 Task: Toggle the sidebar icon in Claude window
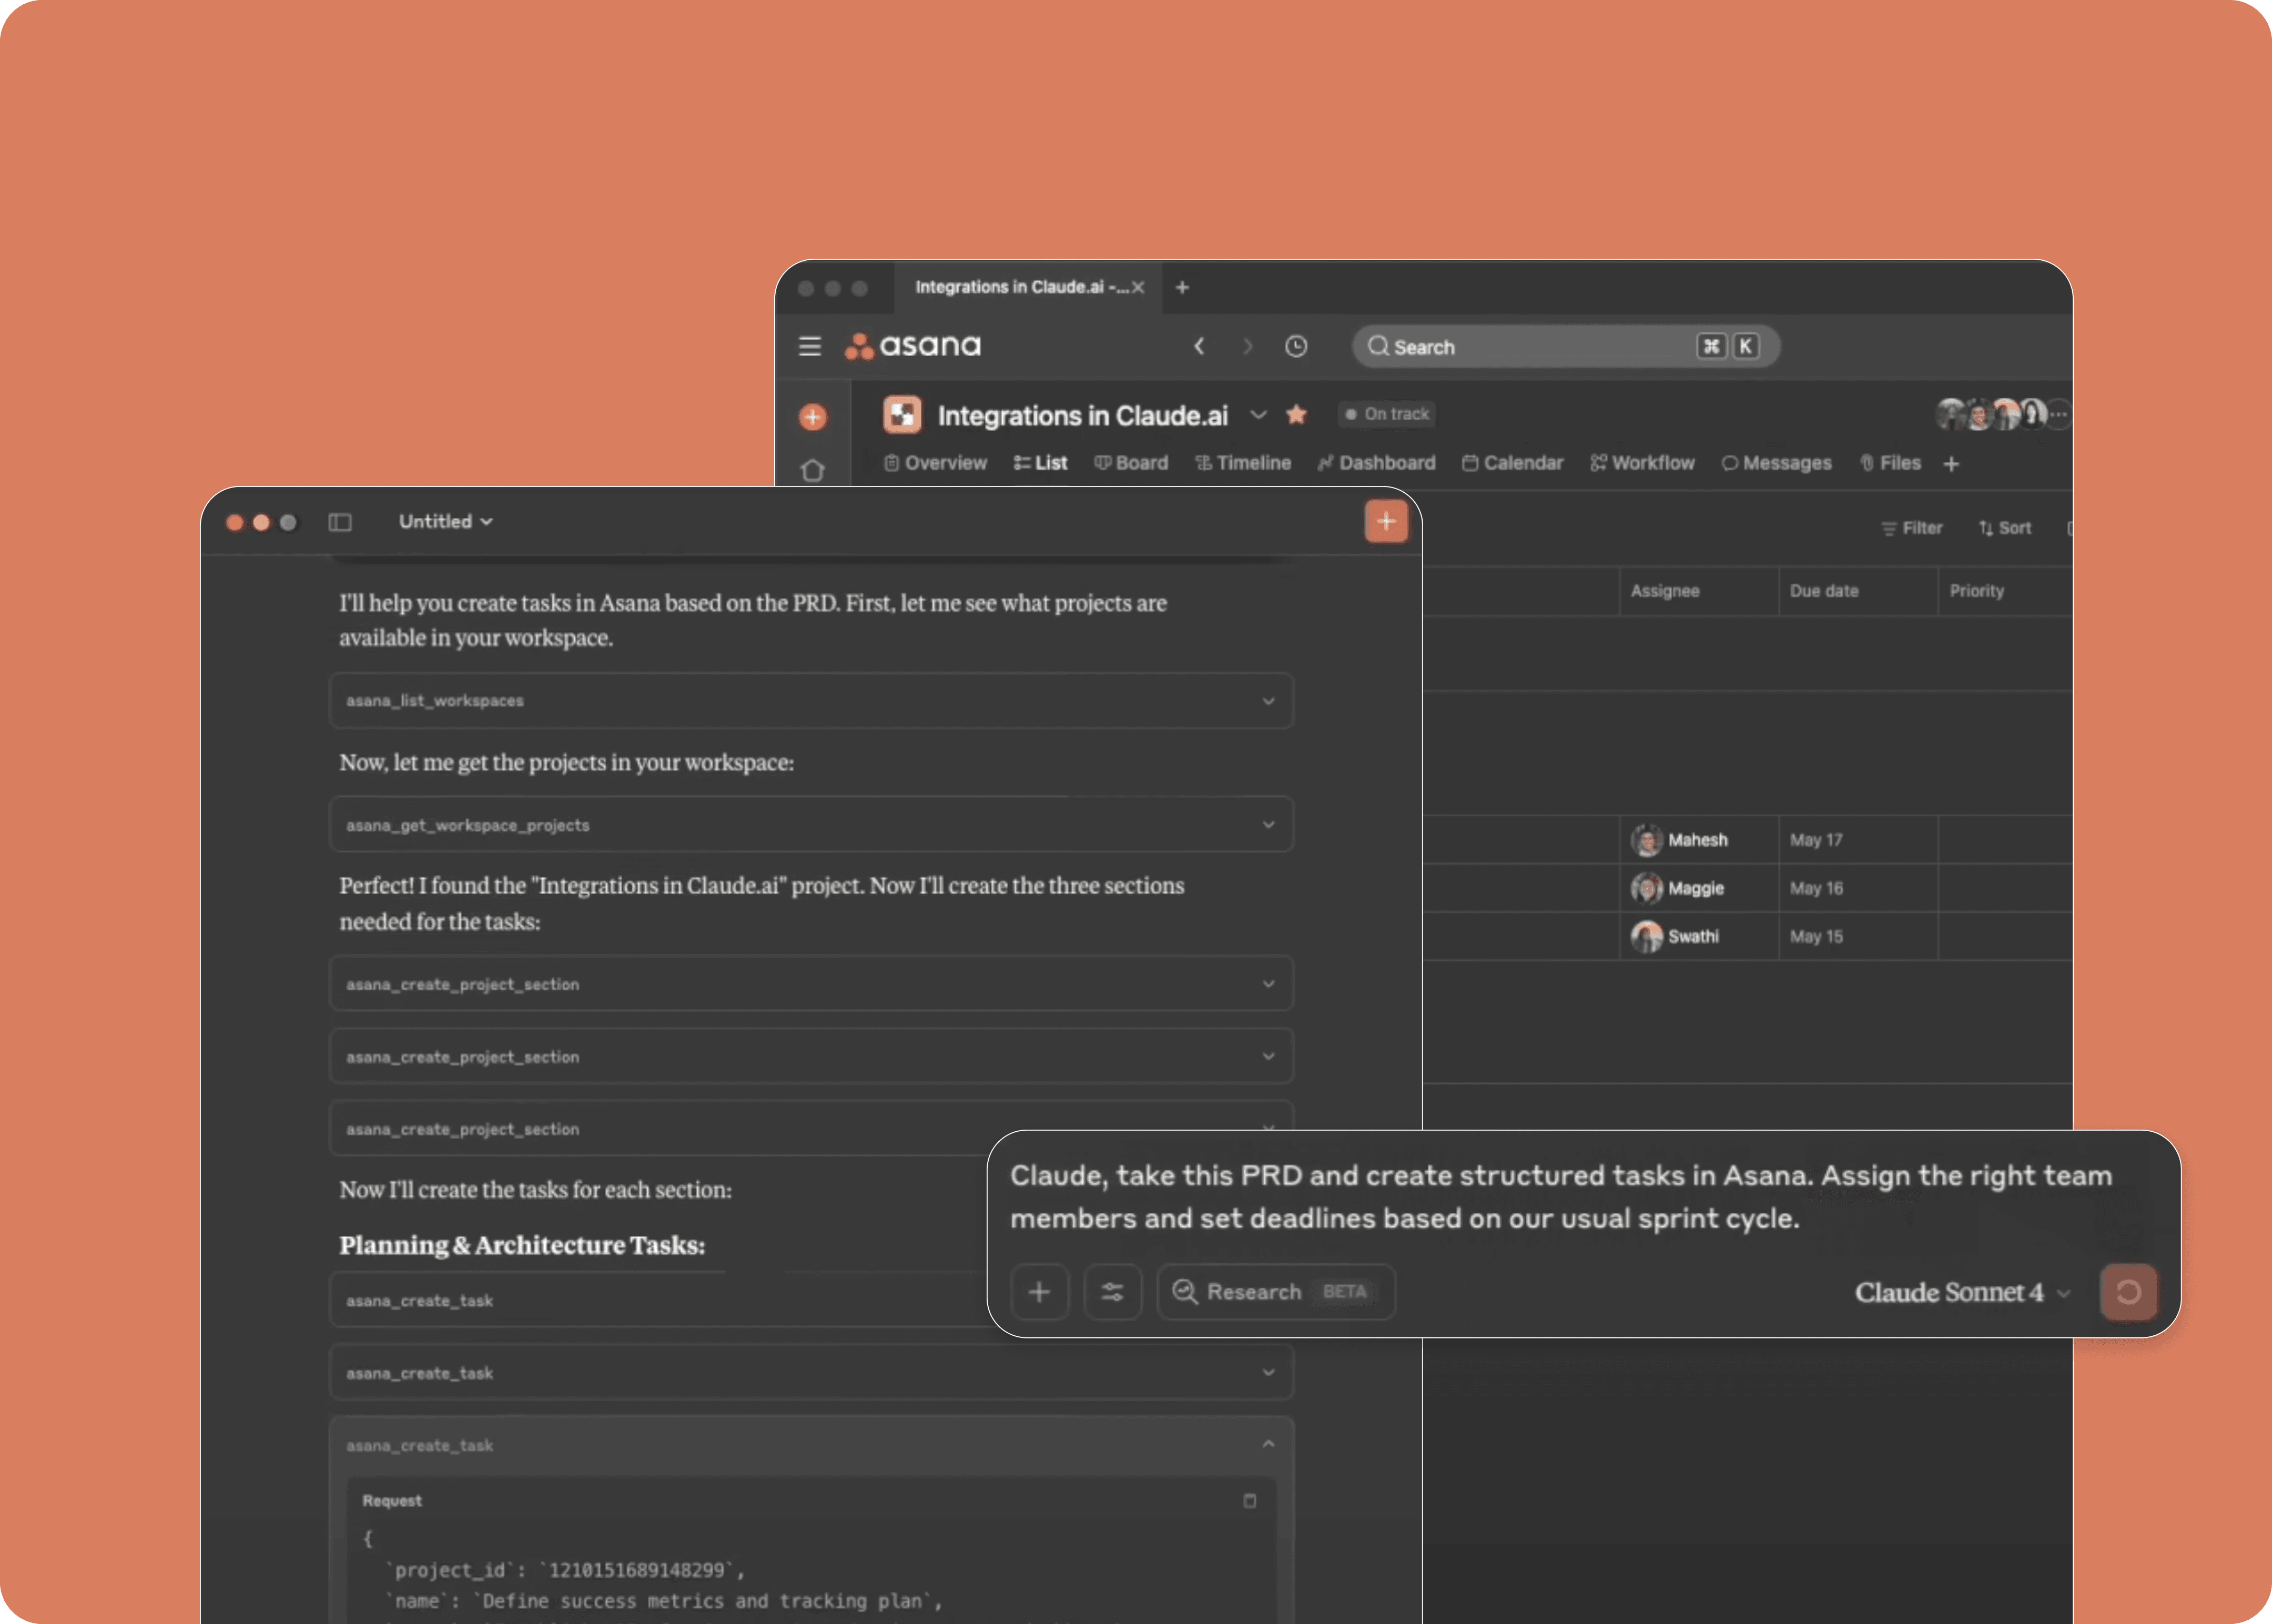coord(340,522)
